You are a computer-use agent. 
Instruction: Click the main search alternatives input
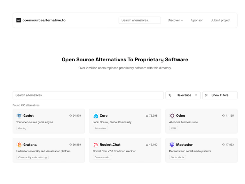pyautogui.click(x=88, y=95)
